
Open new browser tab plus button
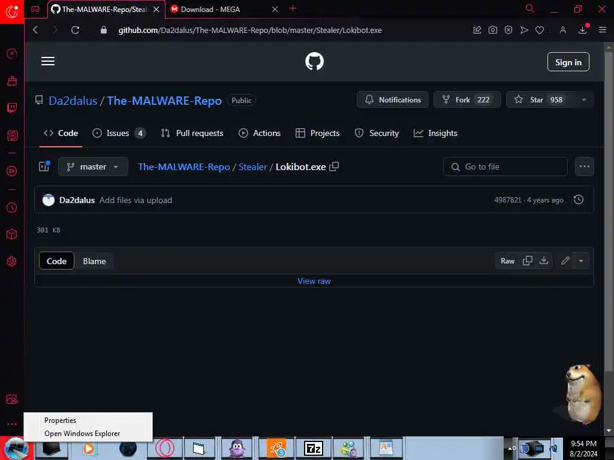click(293, 8)
